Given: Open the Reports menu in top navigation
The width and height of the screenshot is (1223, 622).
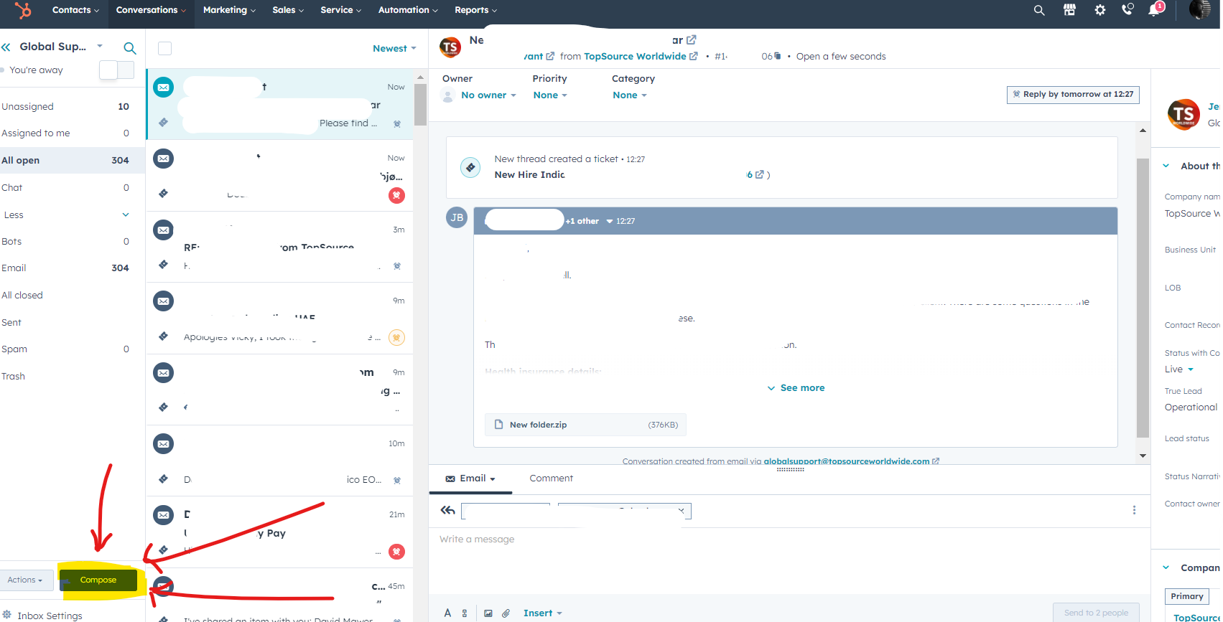Looking at the screenshot, I should tap(475, 10).
